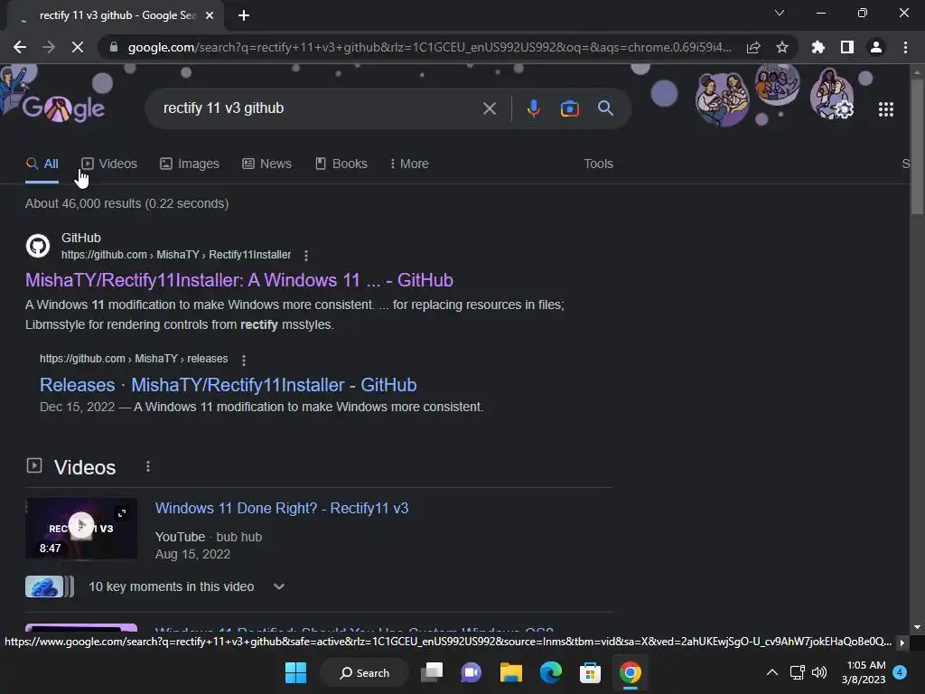The width and height of the screenshot is (925, 694).
Task: Click the key moments preview thumbnail
Action: coord(50,586)
